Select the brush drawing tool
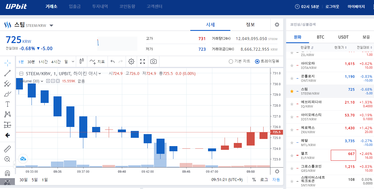 tap(8, 94)
